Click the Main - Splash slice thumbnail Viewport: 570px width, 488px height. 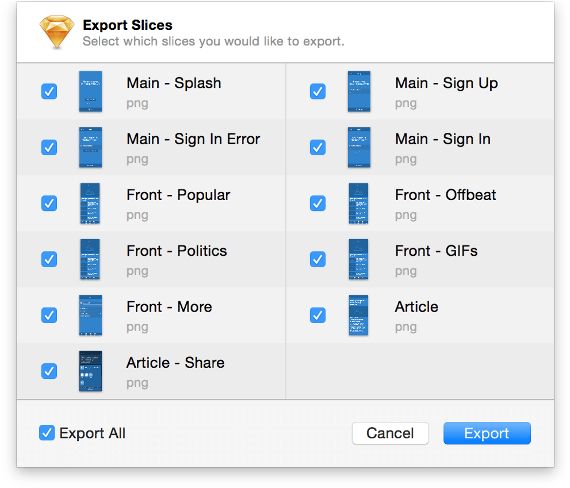(x=90, y=91)
